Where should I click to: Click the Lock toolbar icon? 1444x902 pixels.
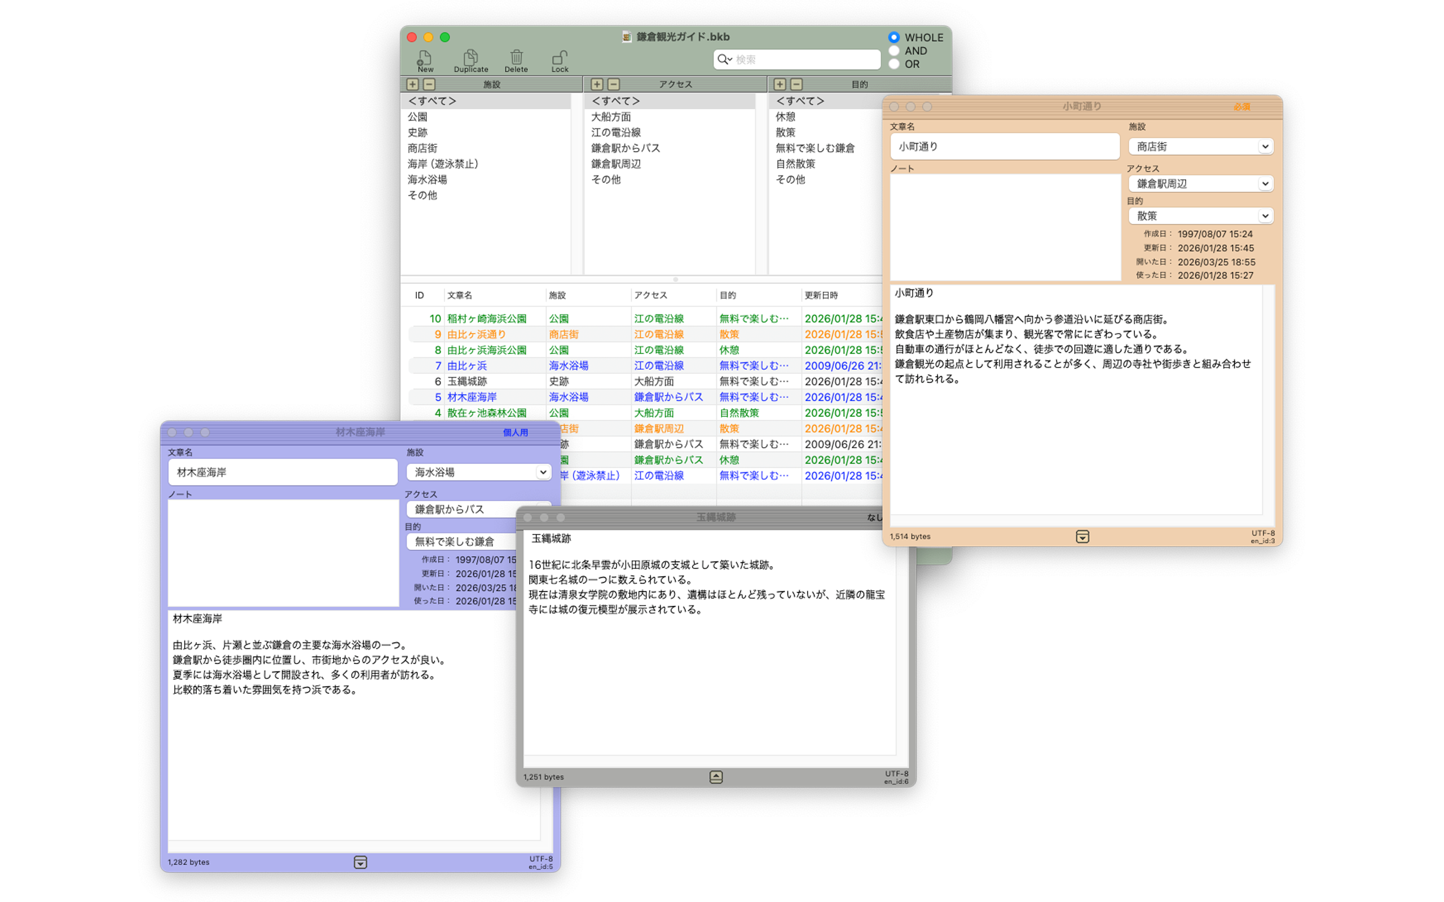pyautogui.click(x=559, y=58)
